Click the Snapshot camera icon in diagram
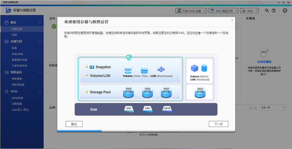Viewport: 292px width, 149px height. (x=92, y=67)
